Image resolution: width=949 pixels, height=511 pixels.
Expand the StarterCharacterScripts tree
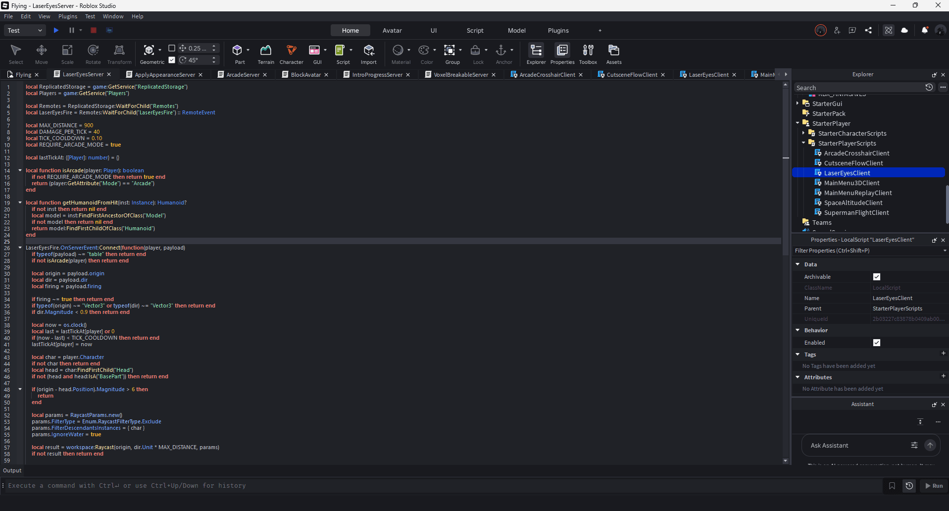(x=803, y=133)
